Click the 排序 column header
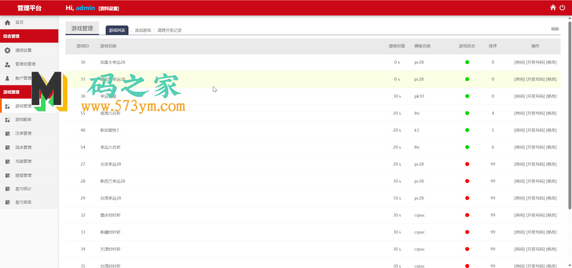Image resolution: width=572 pixels, height=268 pixels. point(493,46)
